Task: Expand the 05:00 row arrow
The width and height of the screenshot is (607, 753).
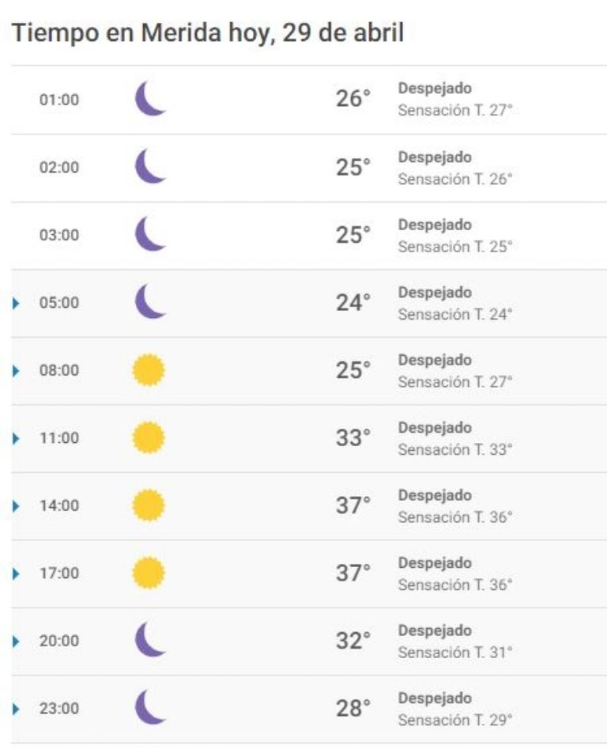Action: [x=17, y=303]
